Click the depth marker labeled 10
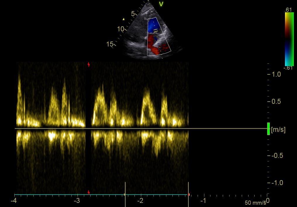 [x=121, y=29]
